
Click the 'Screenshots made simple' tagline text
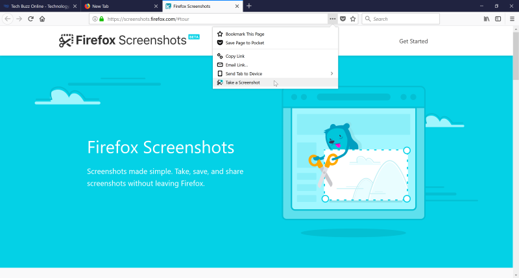pos(165,177)
